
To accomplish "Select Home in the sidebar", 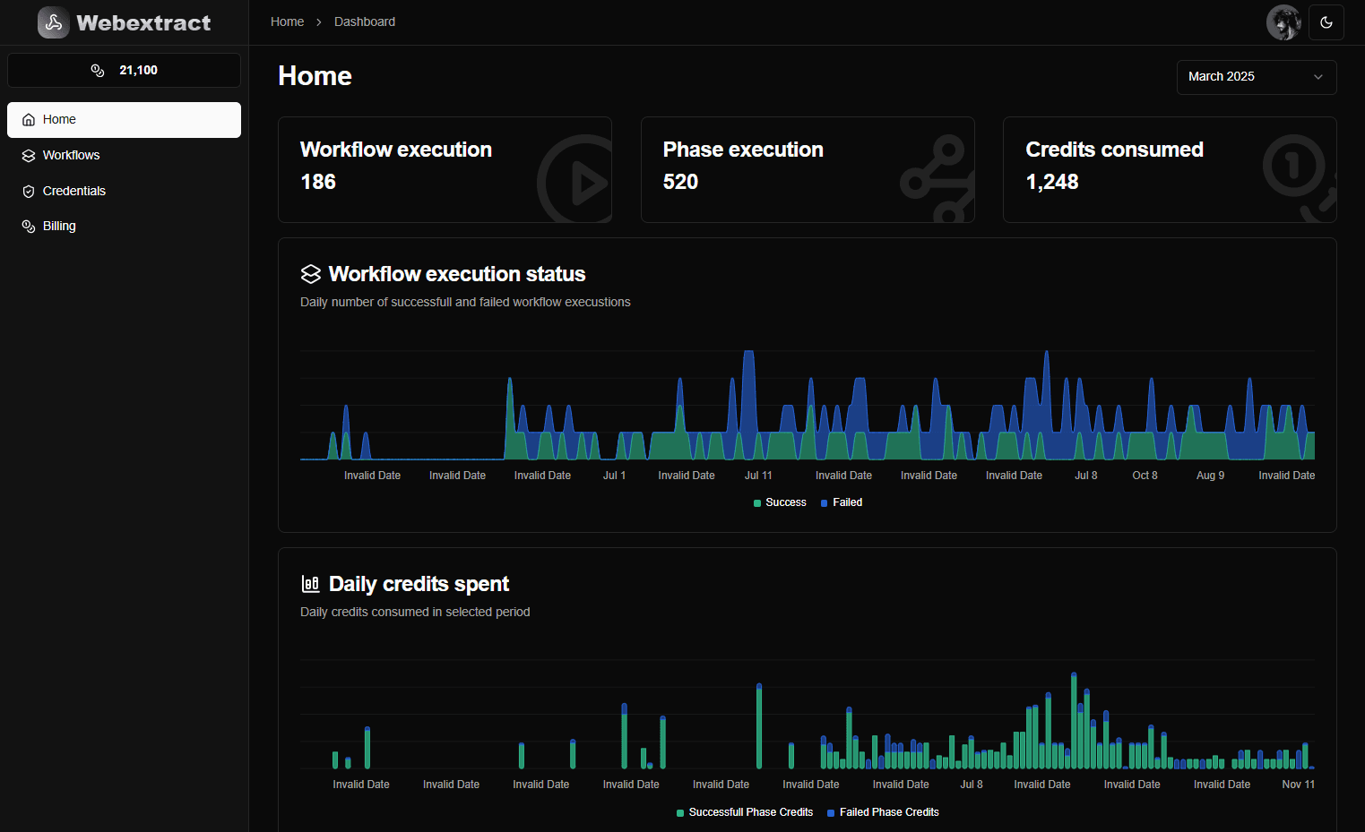I will 124,120.
